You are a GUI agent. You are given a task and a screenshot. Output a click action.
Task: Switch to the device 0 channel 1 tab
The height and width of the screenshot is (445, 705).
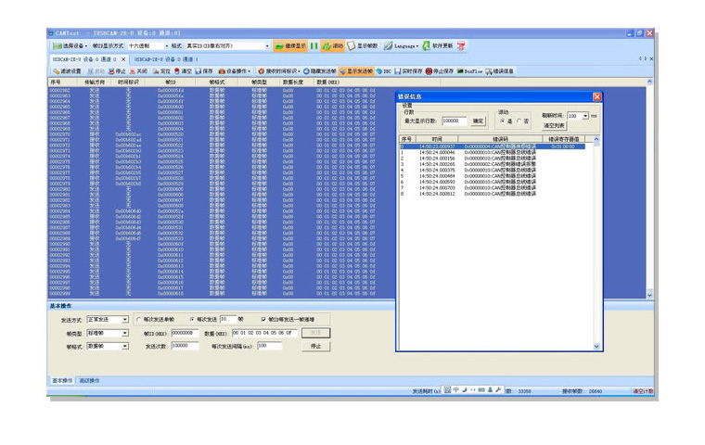(x=166, y=59)
